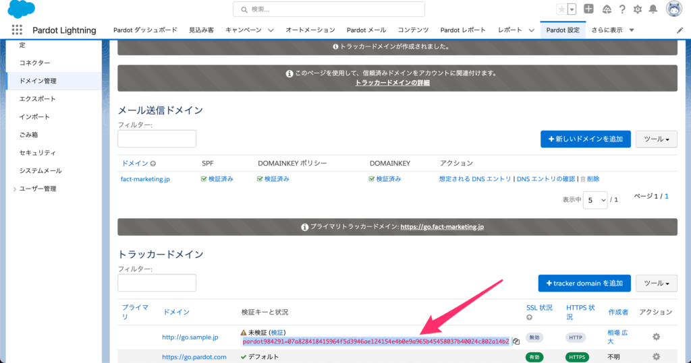Sort by the HTTPS 状況 column header
This screenshot has height=363, width=691.
(x=580, y=312)
